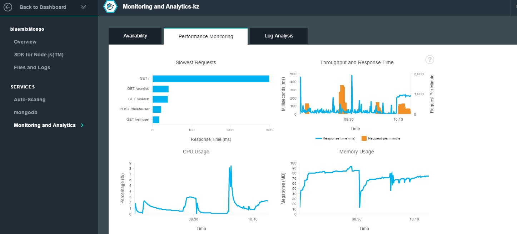Click the CPU Usage peak spike
The width and height of the screenshot is (517, 234).
click(x=231, y=167)
